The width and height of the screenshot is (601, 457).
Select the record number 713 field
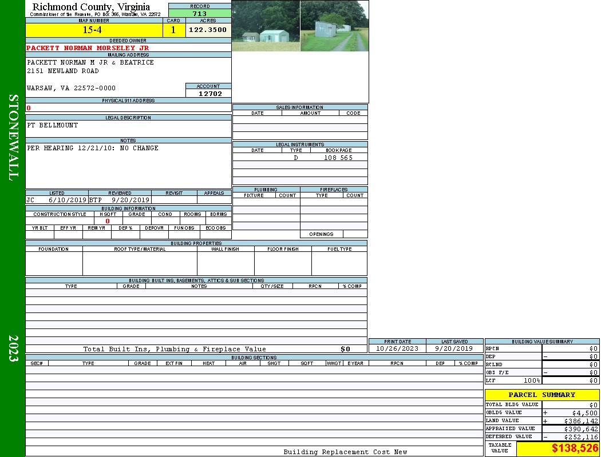pyautogui.click(x=200, y=14)
